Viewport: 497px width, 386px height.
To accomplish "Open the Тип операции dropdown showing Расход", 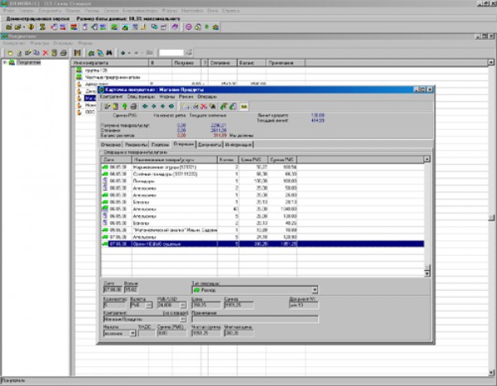I will click(x=315, y=290).
